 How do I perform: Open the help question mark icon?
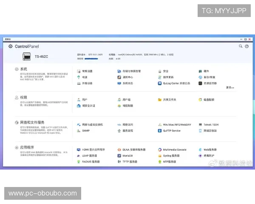coord(246,46)
